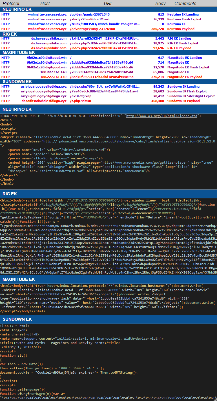
Task: Select body size 65,086
Action: 159,72
